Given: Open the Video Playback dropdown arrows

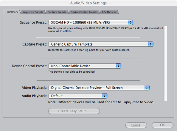Looking at the screenshot, I should point(147,88).
